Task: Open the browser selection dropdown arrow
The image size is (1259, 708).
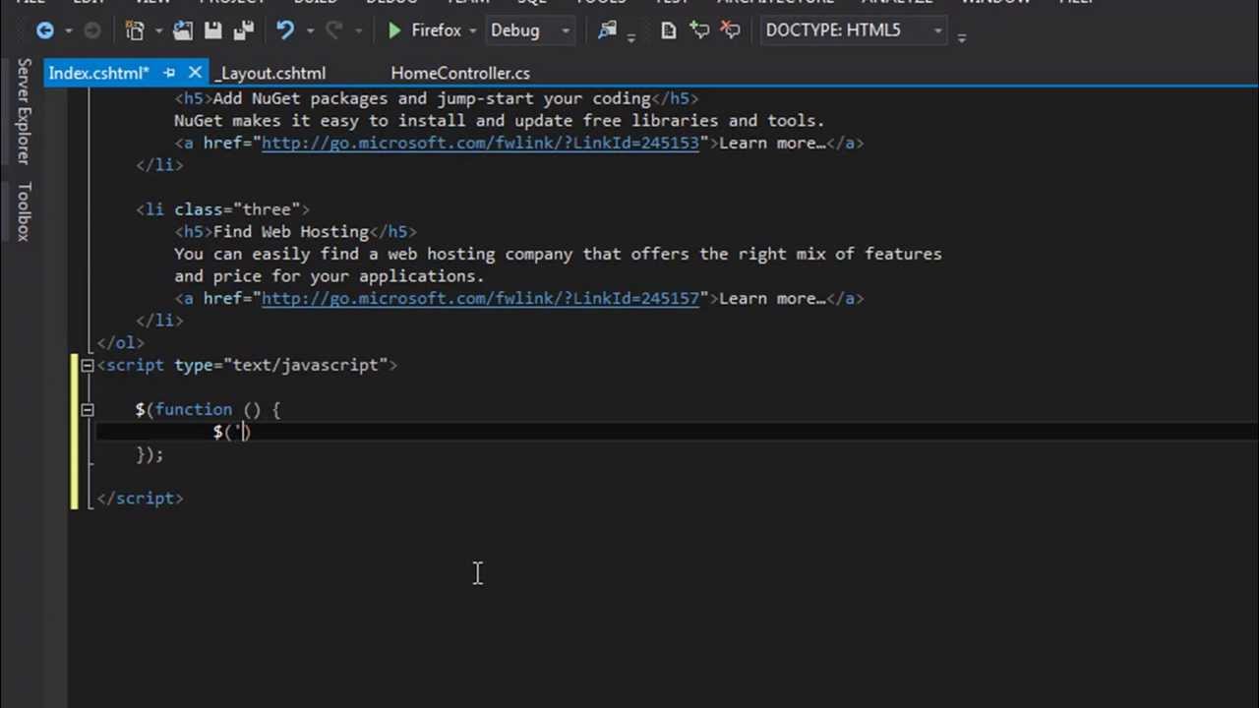Action: (x=472, y=31)
